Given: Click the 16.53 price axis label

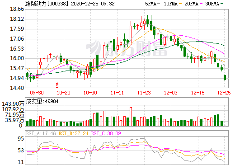Looking at the screenshot, I should pos(17,49).
